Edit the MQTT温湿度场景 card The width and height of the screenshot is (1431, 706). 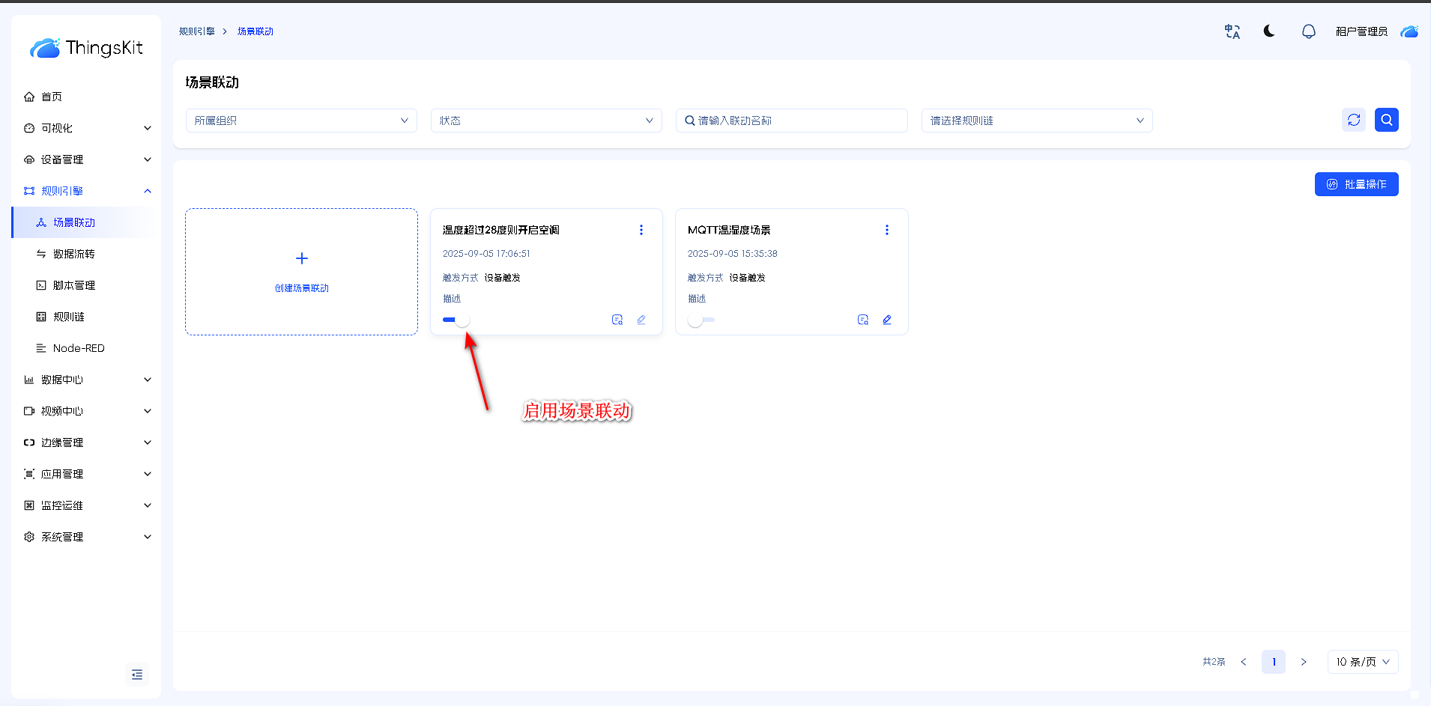point(886,320)
